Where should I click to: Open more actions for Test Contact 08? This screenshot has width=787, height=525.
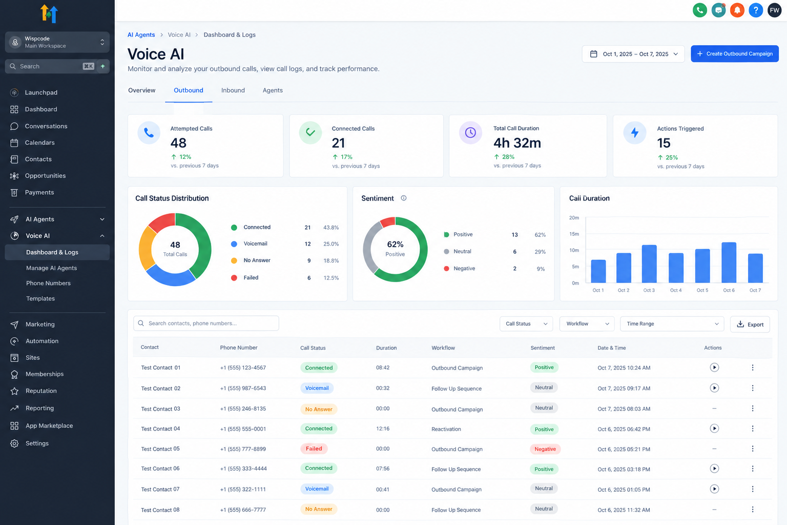click(753, 510)
